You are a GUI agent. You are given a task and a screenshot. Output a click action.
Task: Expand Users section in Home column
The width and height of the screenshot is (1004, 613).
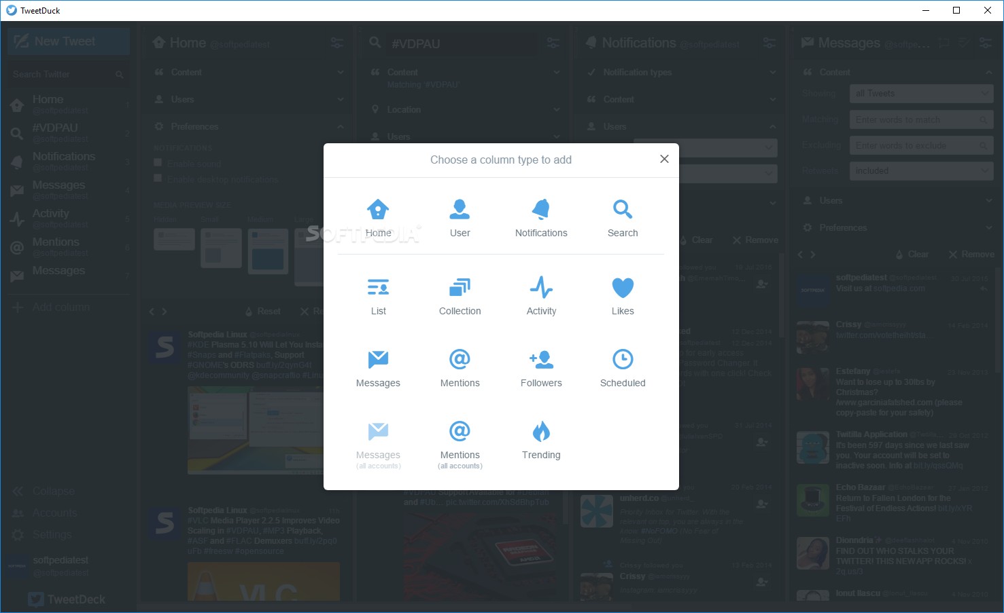(248, 99)
